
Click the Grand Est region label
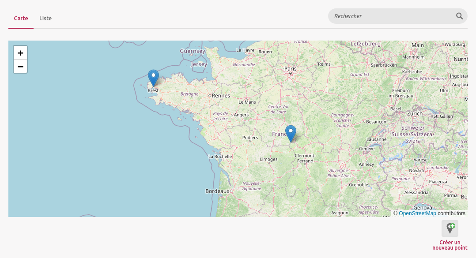(x=360, y=74)
